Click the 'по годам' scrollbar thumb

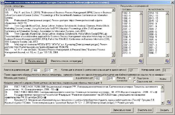(x=141, y=29)
